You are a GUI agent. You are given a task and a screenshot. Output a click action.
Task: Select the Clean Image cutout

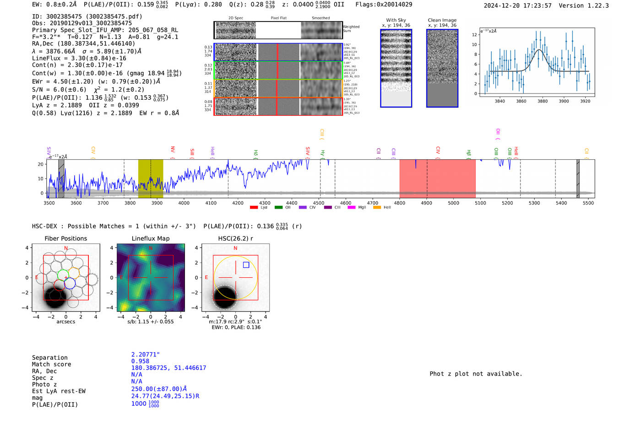tap(442, 68)
